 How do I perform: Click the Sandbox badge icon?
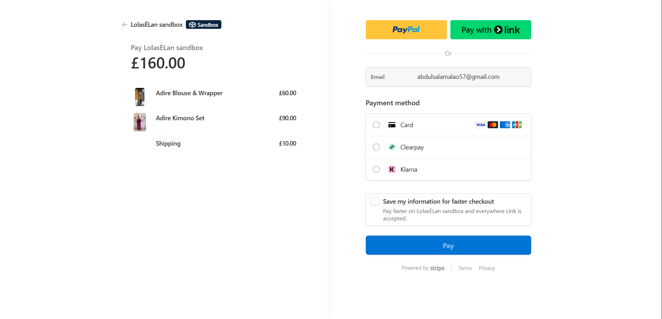click(192, 25)
